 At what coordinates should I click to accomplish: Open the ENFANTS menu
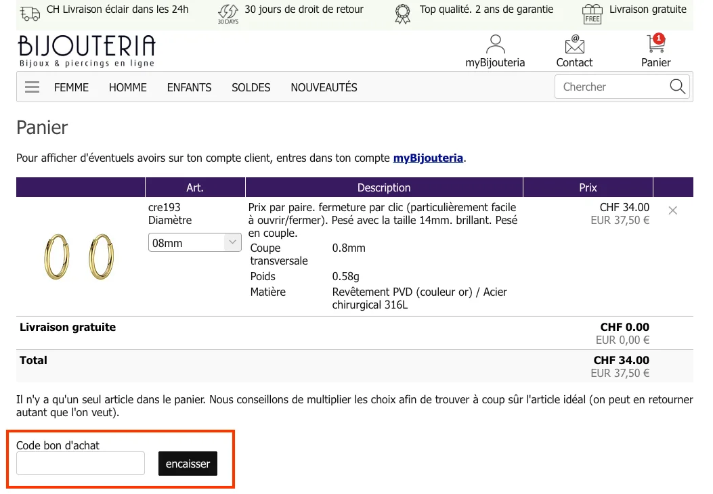[x=189, y=87]
